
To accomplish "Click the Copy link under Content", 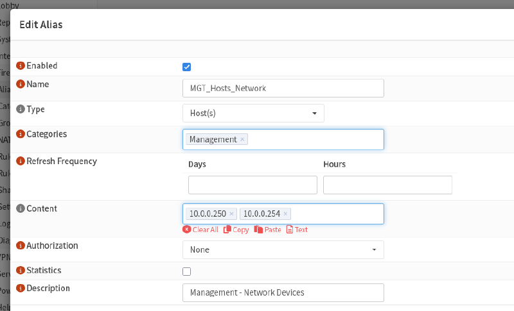I will coord(236,230).
